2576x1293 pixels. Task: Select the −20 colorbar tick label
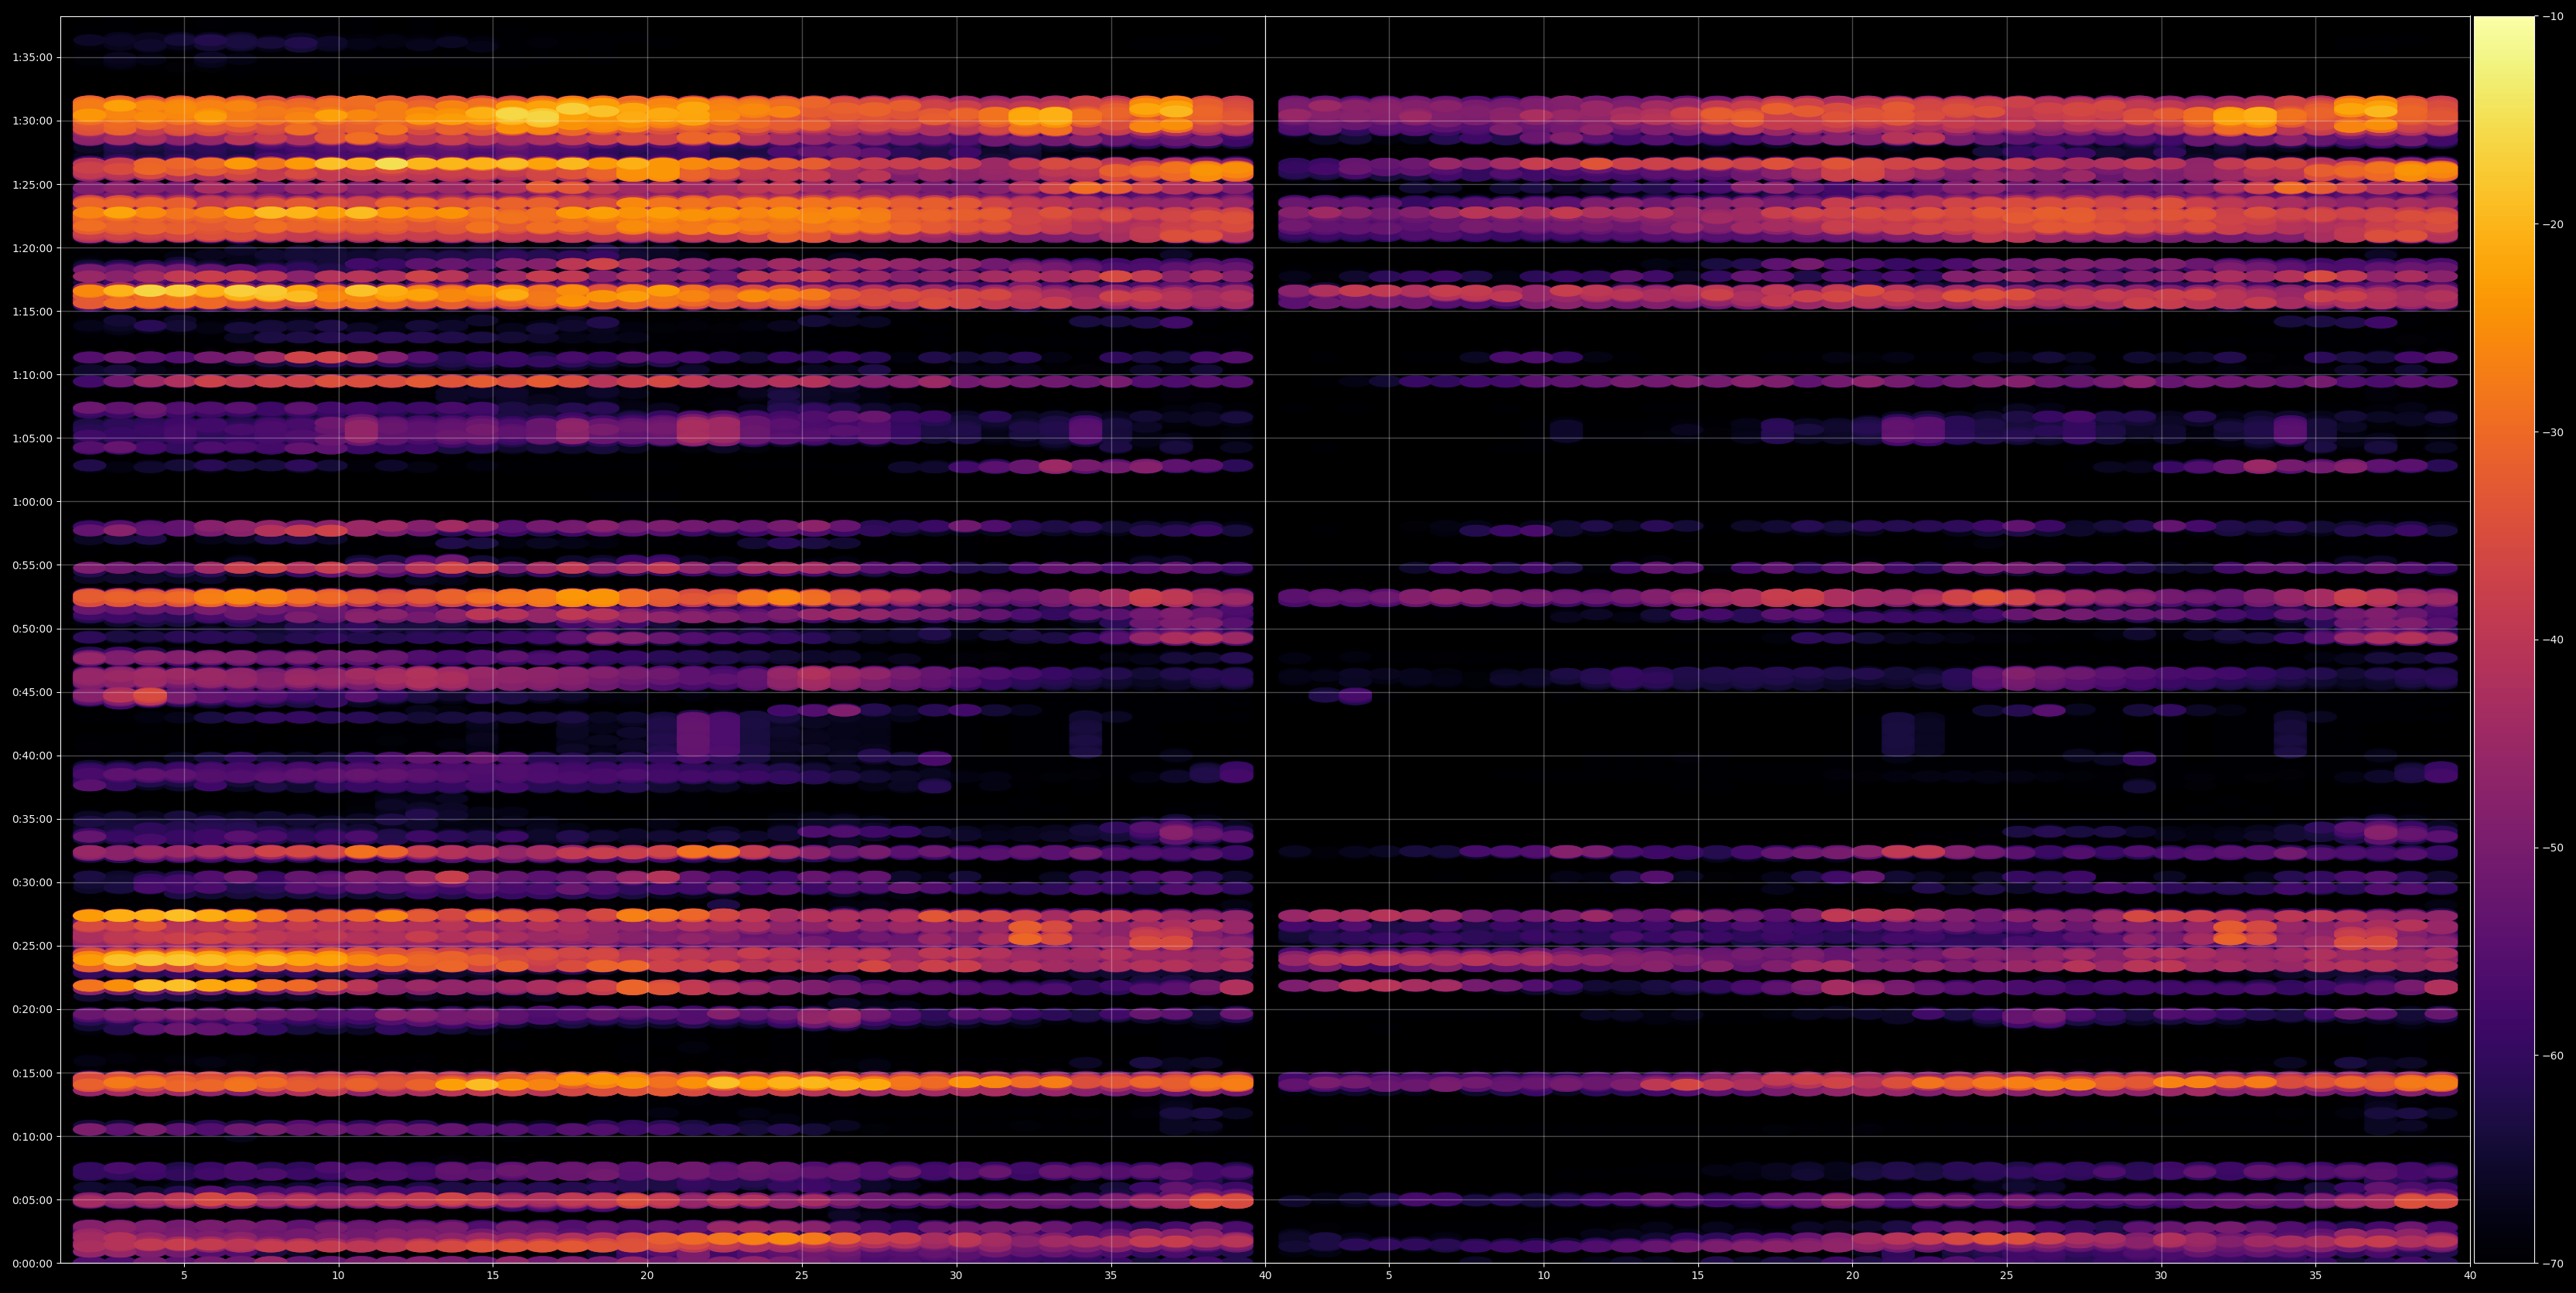point(2553,224)
